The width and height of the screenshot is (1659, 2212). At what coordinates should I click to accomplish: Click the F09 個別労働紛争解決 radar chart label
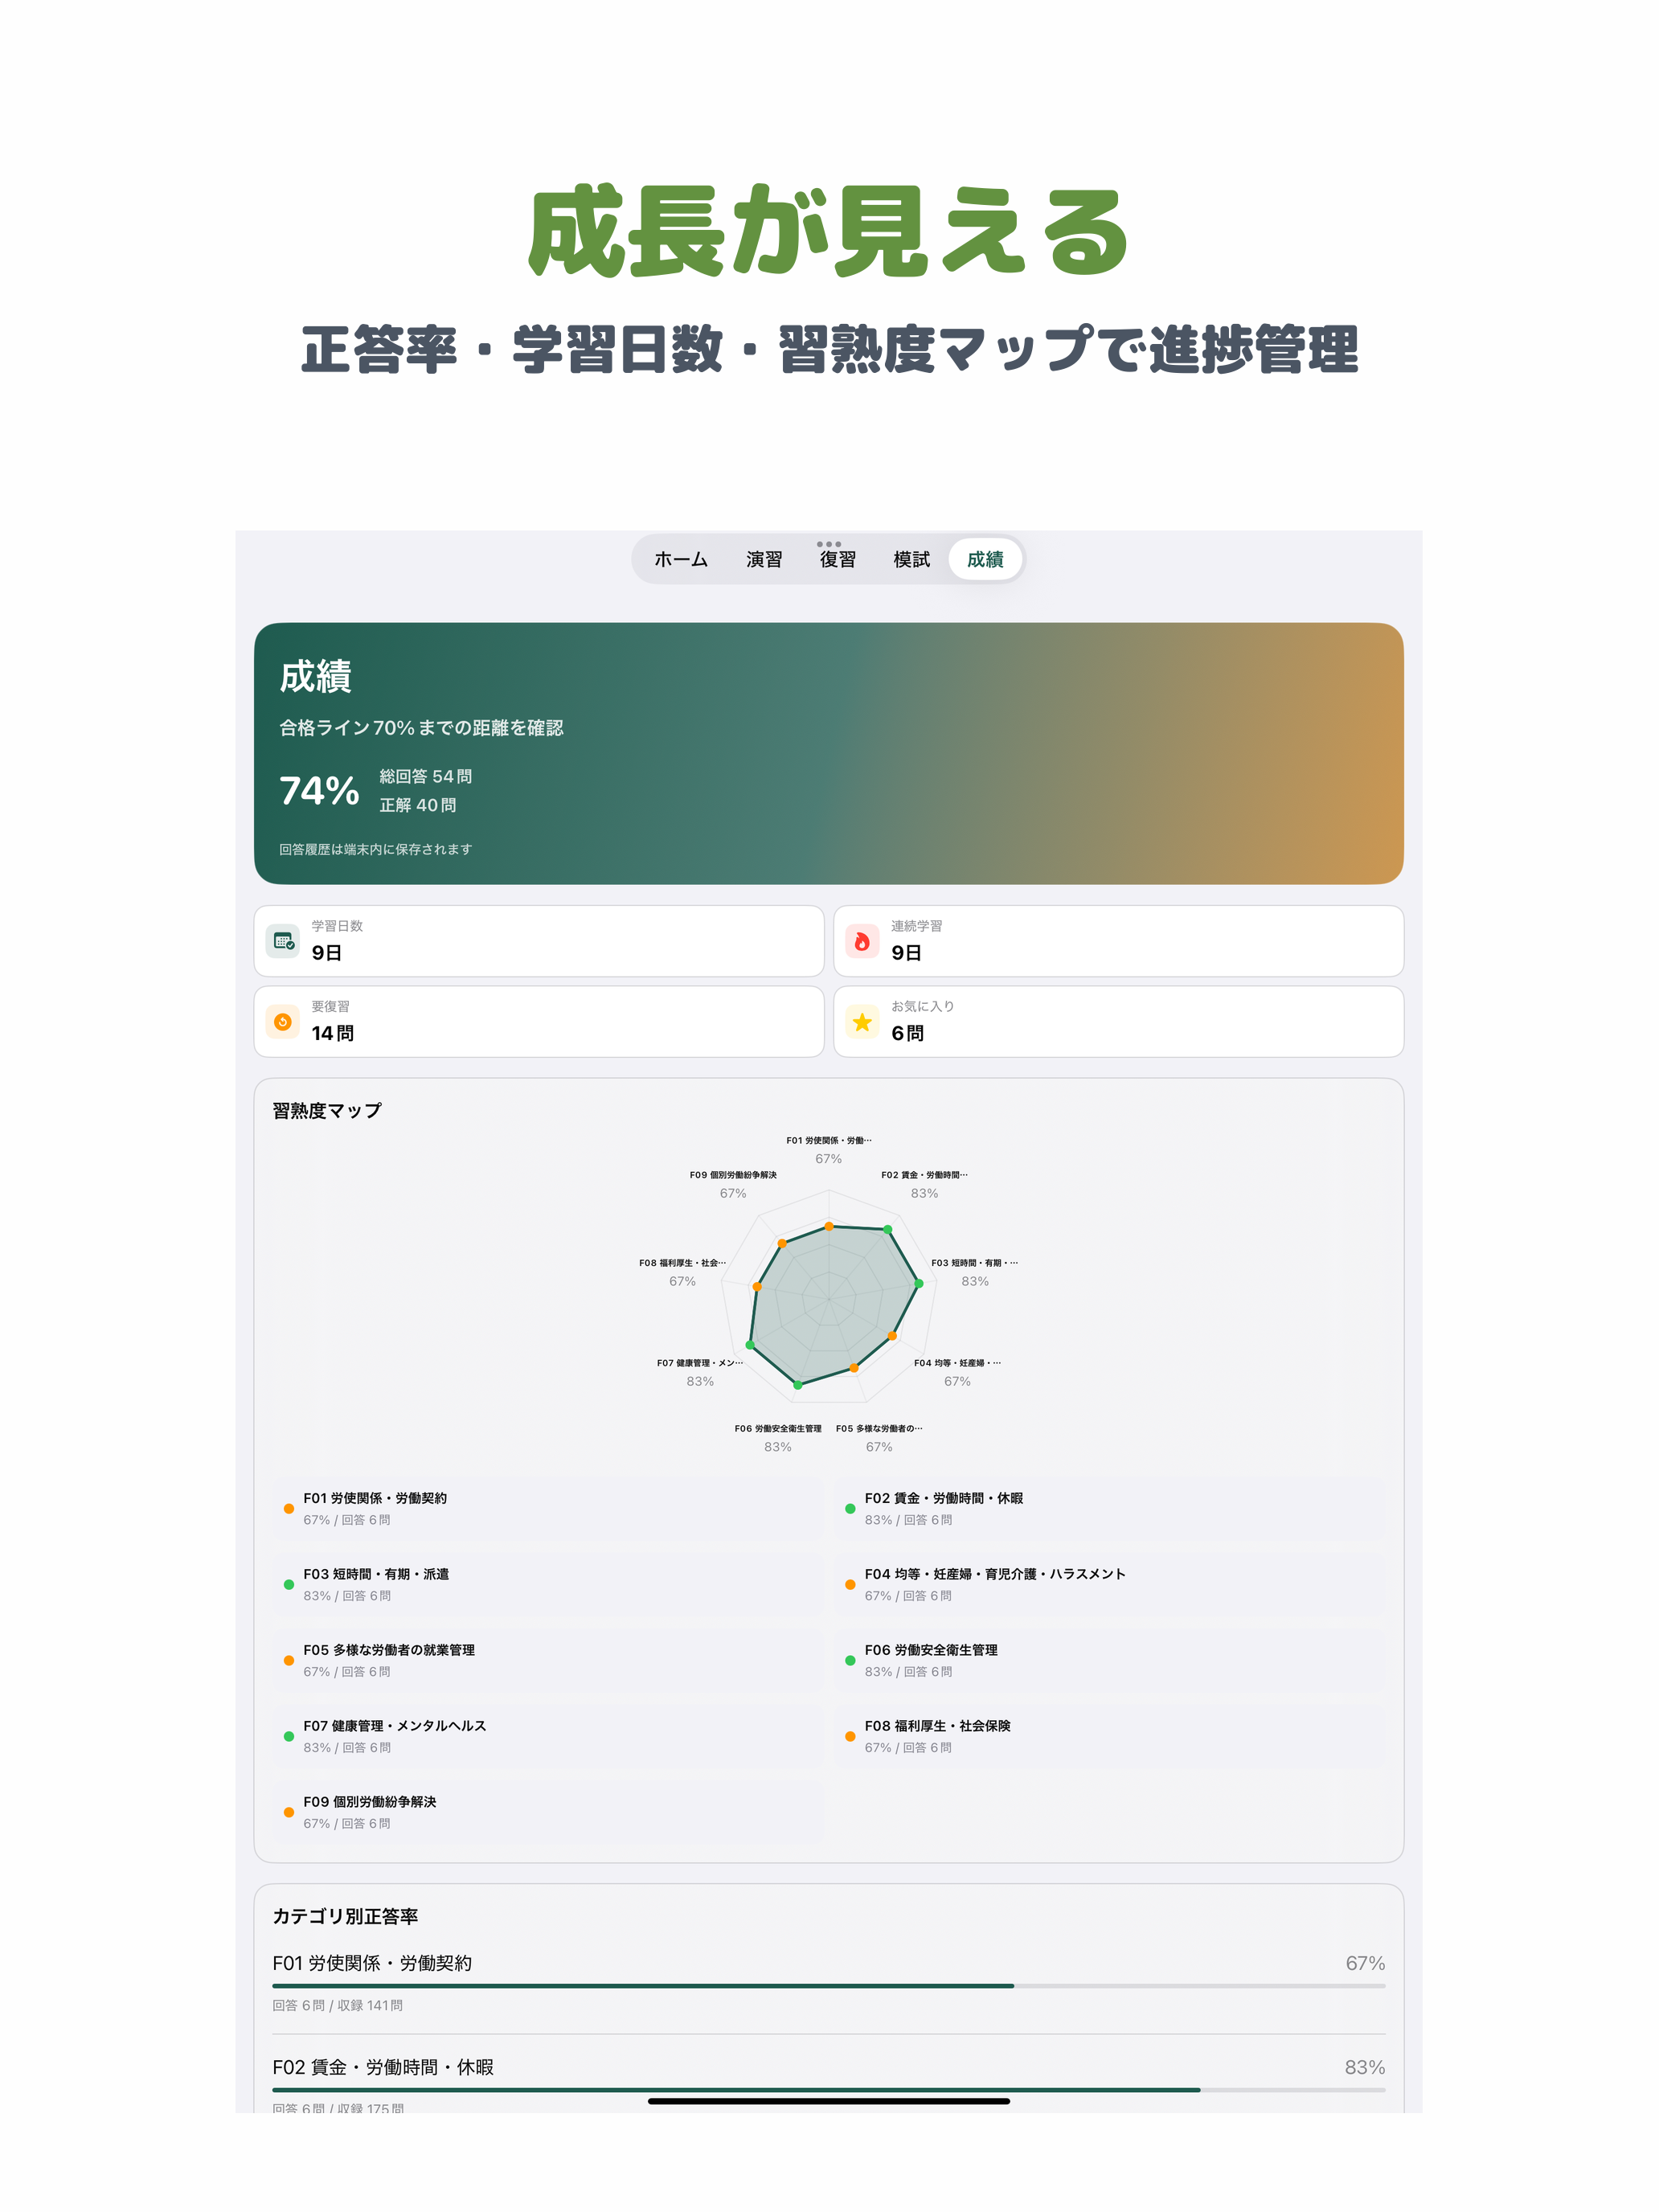click(x=733, y=1175)
